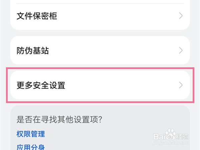
Task: Click the empty space right of 权限管理
Action: pyautogui.click(x=100, y=134)
